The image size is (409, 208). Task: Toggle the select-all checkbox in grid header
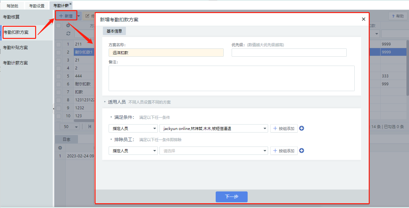click(x=58, y=25)
